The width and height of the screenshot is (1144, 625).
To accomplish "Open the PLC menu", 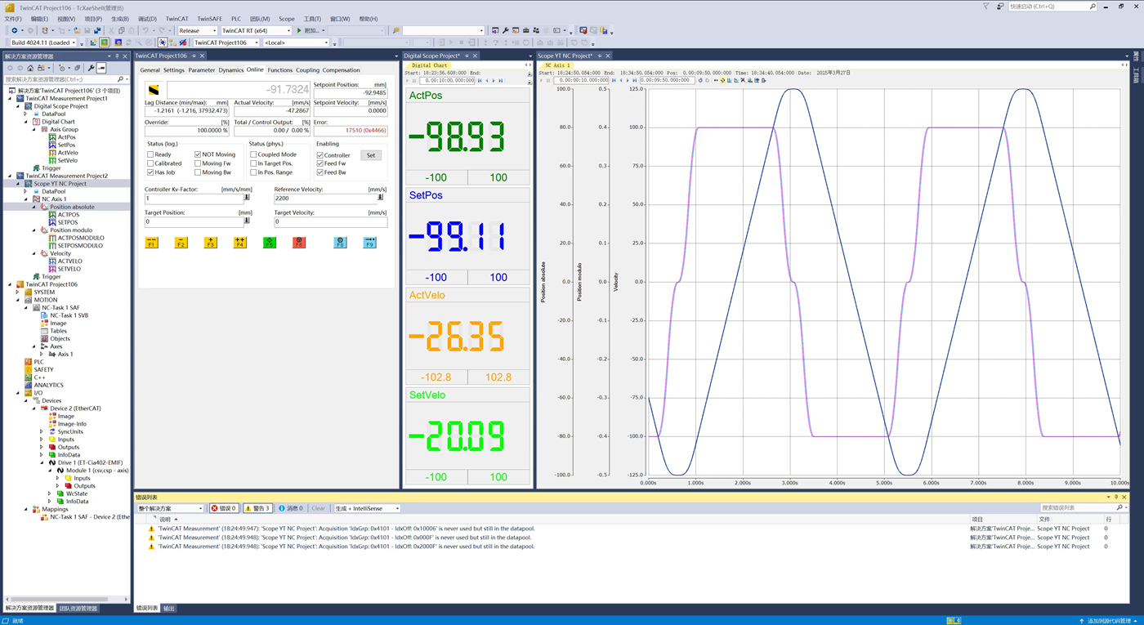I will [x=236, y=19].
